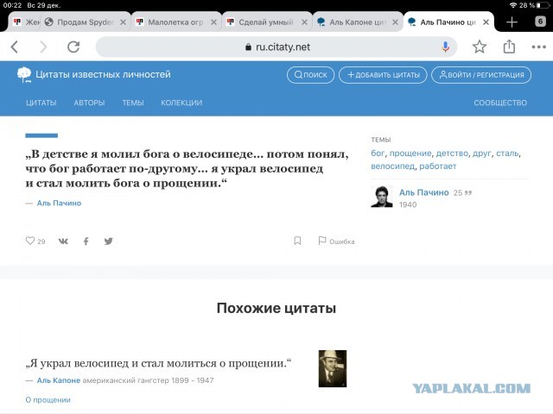Image resolution: width=553 pixels, height=414 pixels.
Task: Open the бог topic link
Action: click(x=378, y=154)
